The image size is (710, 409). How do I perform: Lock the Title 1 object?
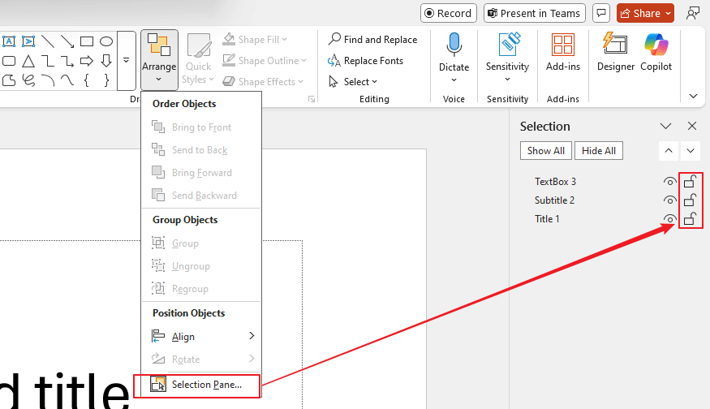tap(690, 219)
